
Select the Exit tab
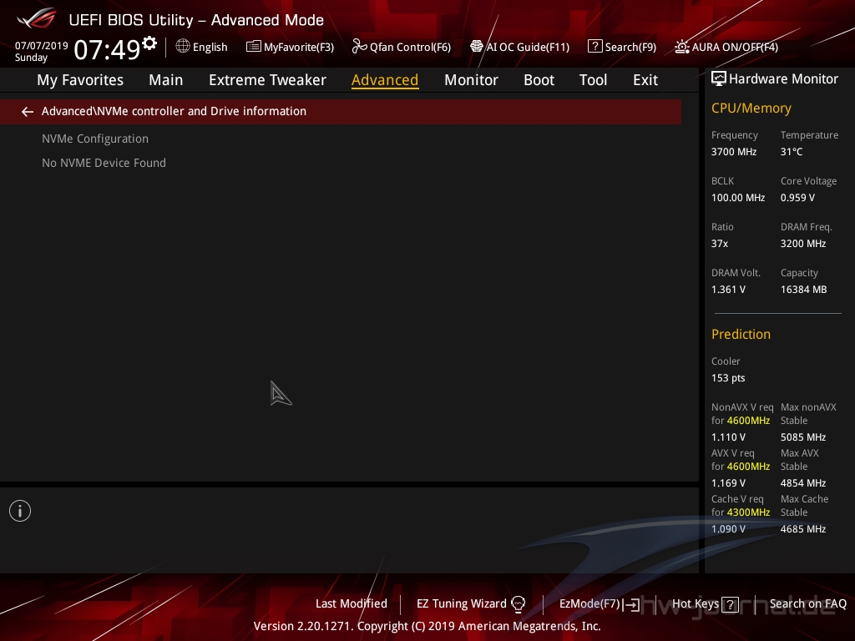(x=645, y=80)
